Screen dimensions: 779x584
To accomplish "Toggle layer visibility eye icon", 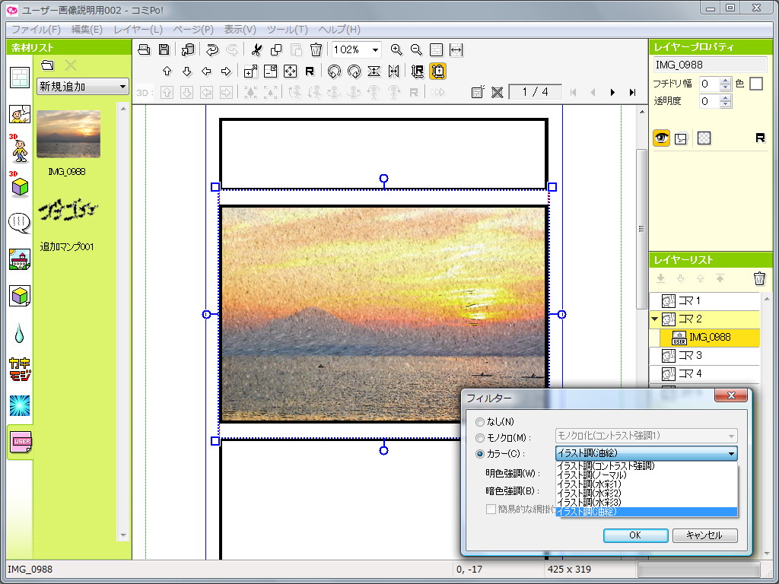I will (661, 138).
